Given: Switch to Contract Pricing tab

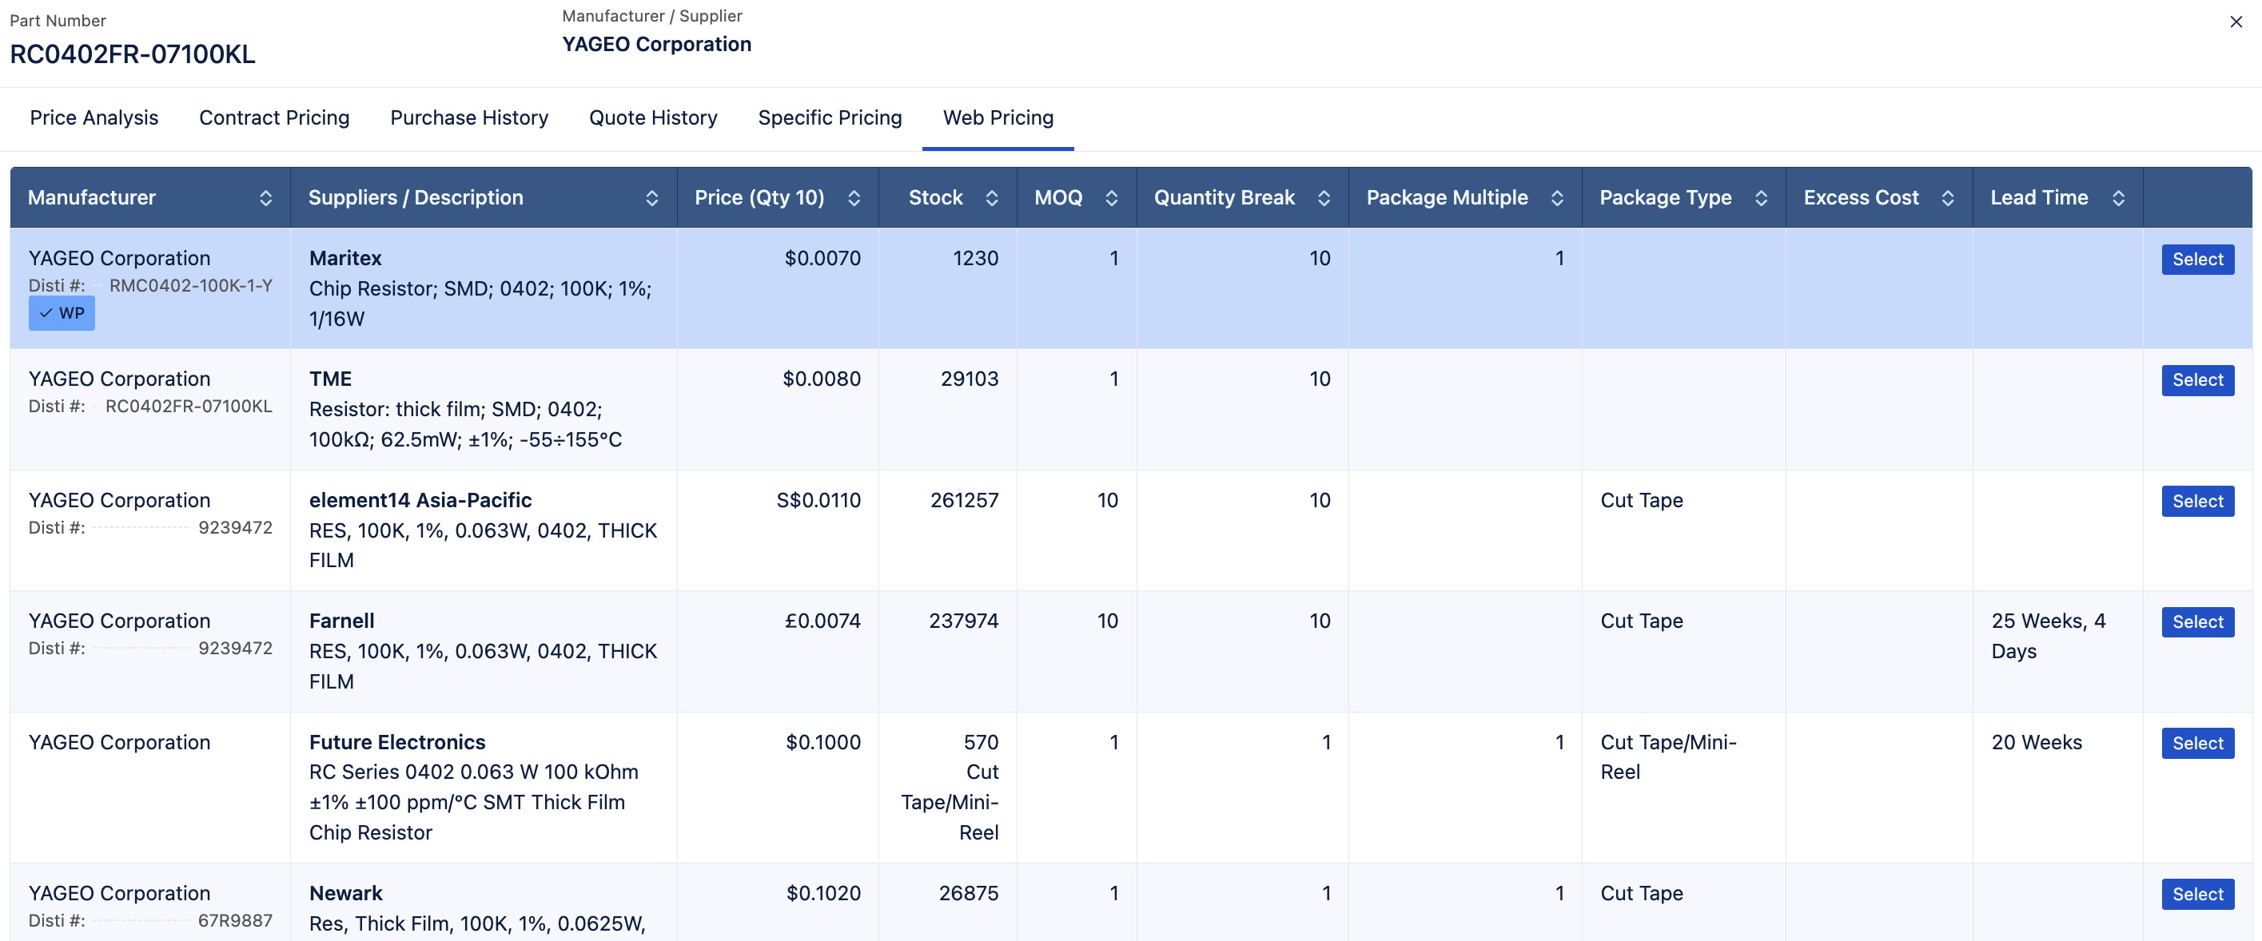Looking at the screenshot, I should pos(274,117).
